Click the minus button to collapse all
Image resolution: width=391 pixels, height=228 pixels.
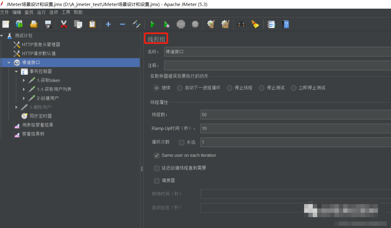pyautogui.click(x=123, y=24)
